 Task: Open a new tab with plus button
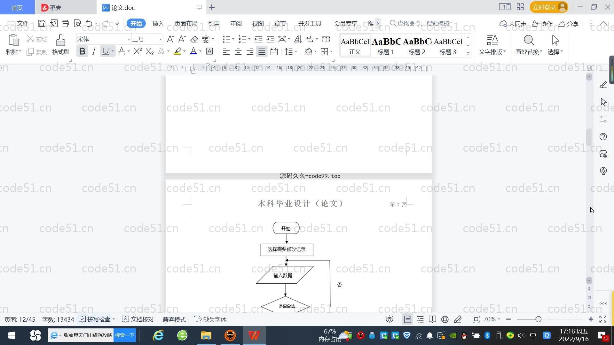212,7
